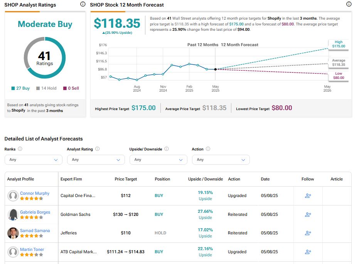359x264 pixels.
Task: Open the Action filter dropdown
Action: pyautogui.click(x=221, y=160)
